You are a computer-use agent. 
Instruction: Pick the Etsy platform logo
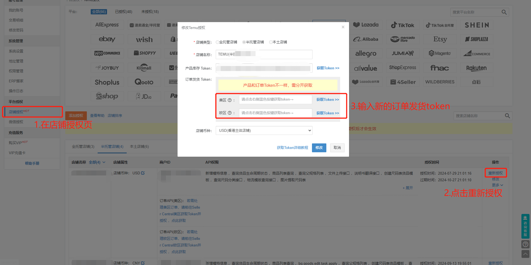click(x=440, y=39)
